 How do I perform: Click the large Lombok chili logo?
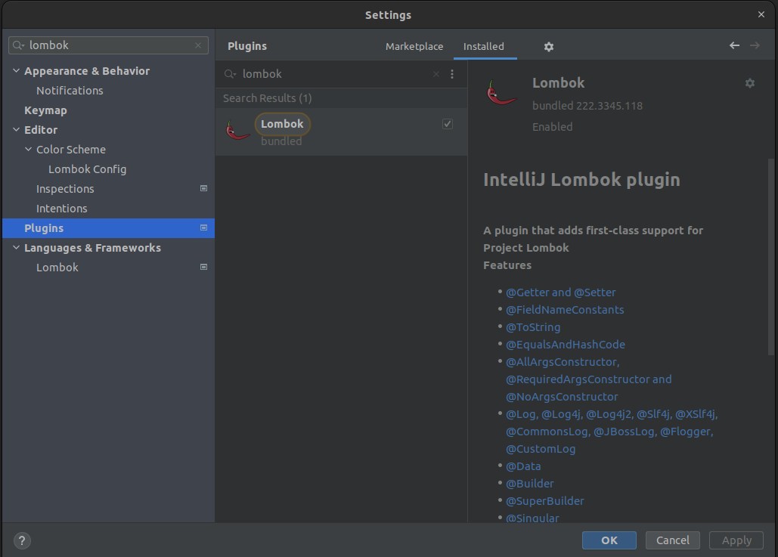[501, 93]
